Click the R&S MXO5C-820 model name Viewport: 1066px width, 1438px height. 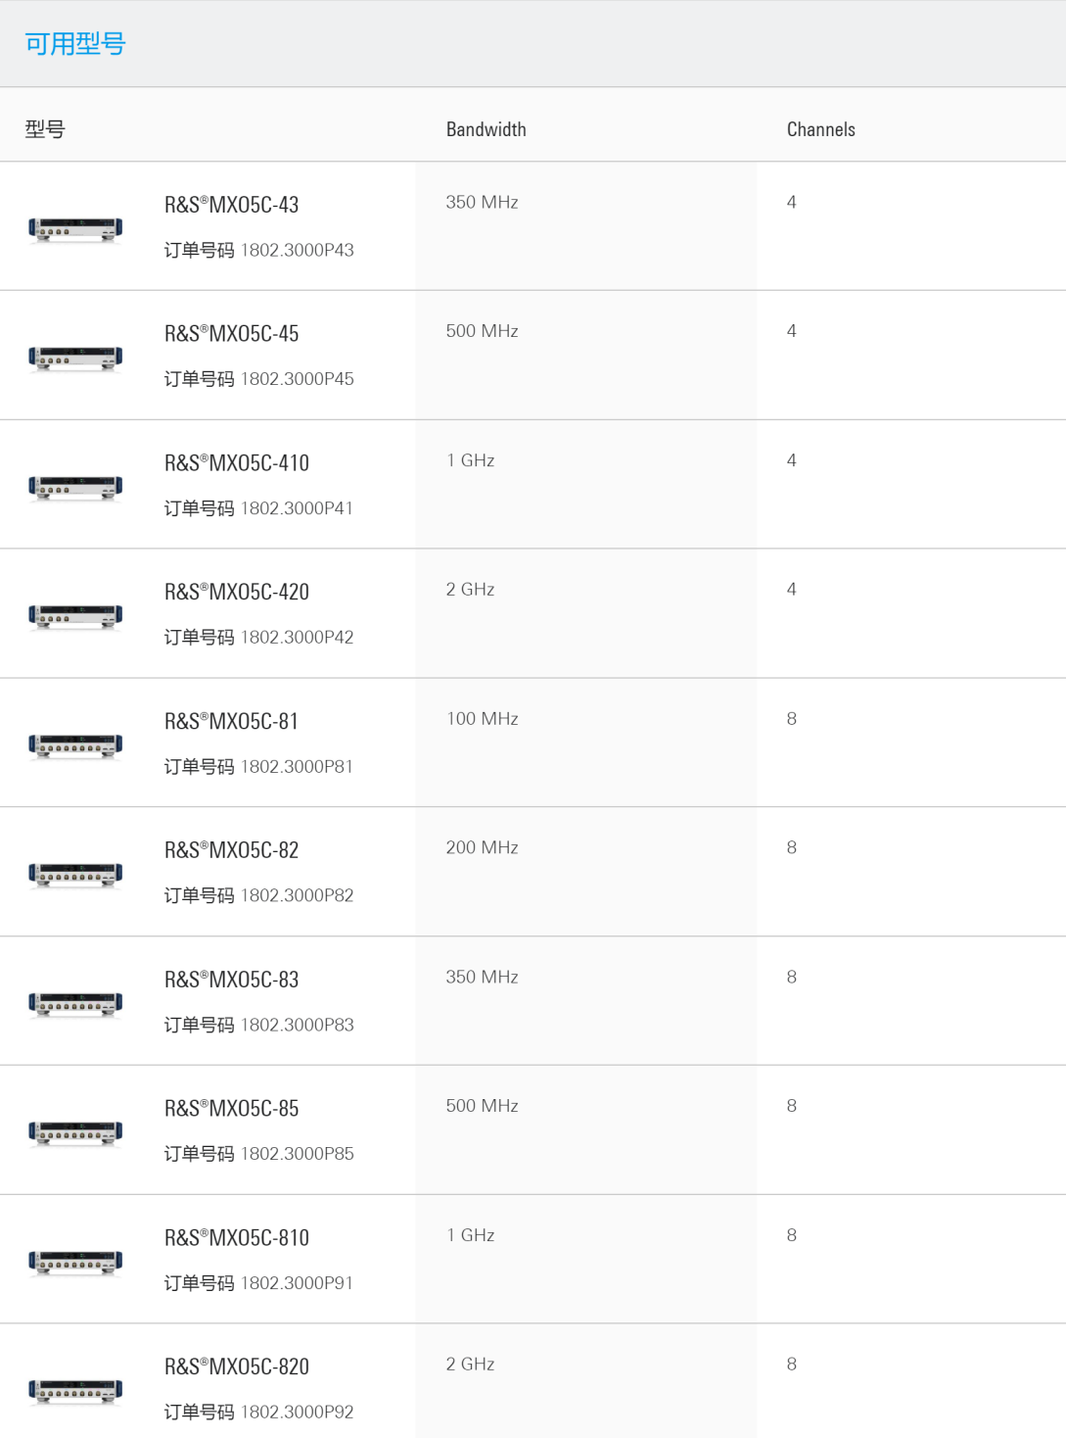[237, 1367]
